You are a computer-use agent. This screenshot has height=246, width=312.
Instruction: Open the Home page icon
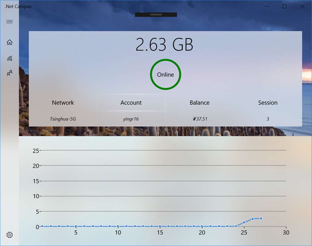(9, 42)
